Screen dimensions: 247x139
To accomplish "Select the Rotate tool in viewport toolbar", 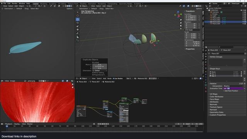I will 78,23.
